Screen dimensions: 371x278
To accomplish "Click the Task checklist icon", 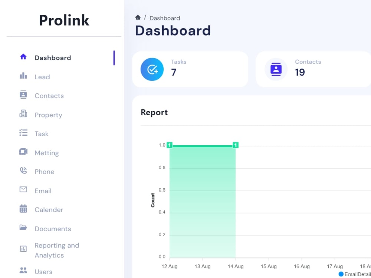I will [23, 133].
